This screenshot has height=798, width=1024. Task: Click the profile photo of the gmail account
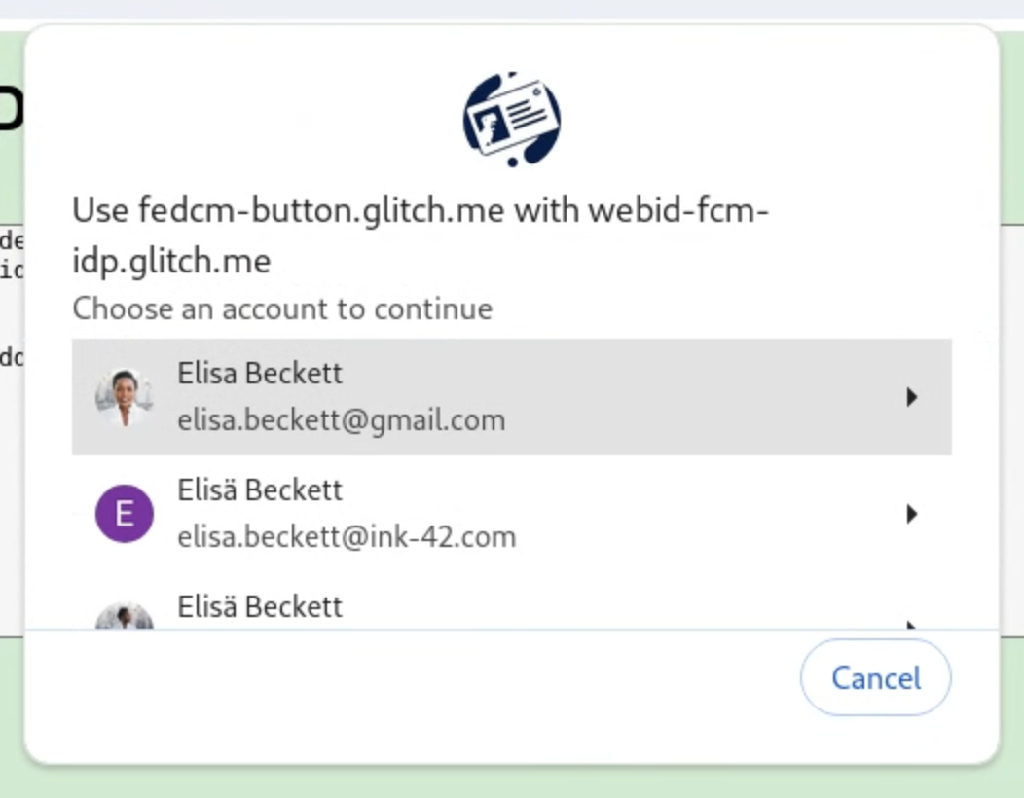(124, 397)
